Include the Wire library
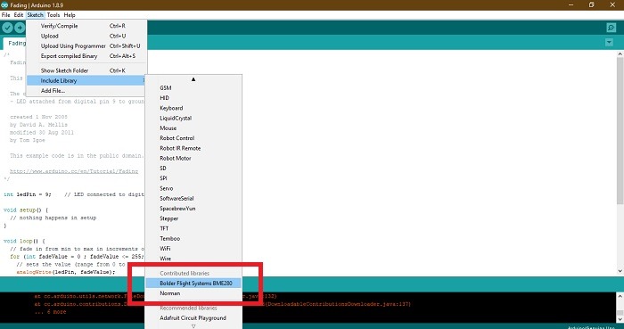The height and width of the screenshot is (329, 624). pos(193,259)
